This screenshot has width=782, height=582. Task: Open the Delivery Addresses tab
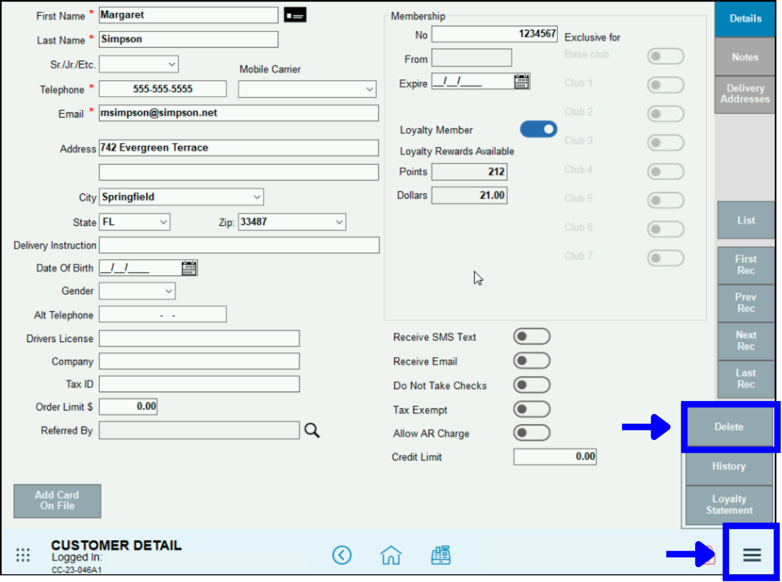[x=744, y=94]
